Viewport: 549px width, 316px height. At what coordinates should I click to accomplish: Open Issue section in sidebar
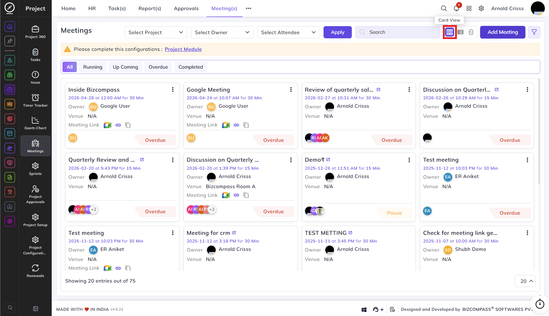pos(35,77)
